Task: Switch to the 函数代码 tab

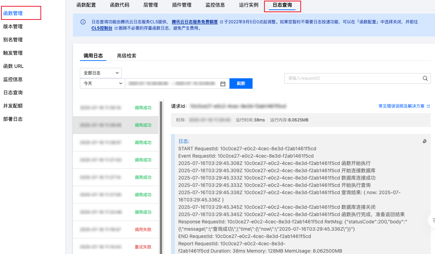Action: click(x=120, y=5)
